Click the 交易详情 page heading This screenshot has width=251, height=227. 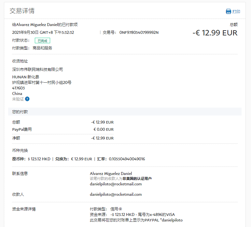point(22,11)
